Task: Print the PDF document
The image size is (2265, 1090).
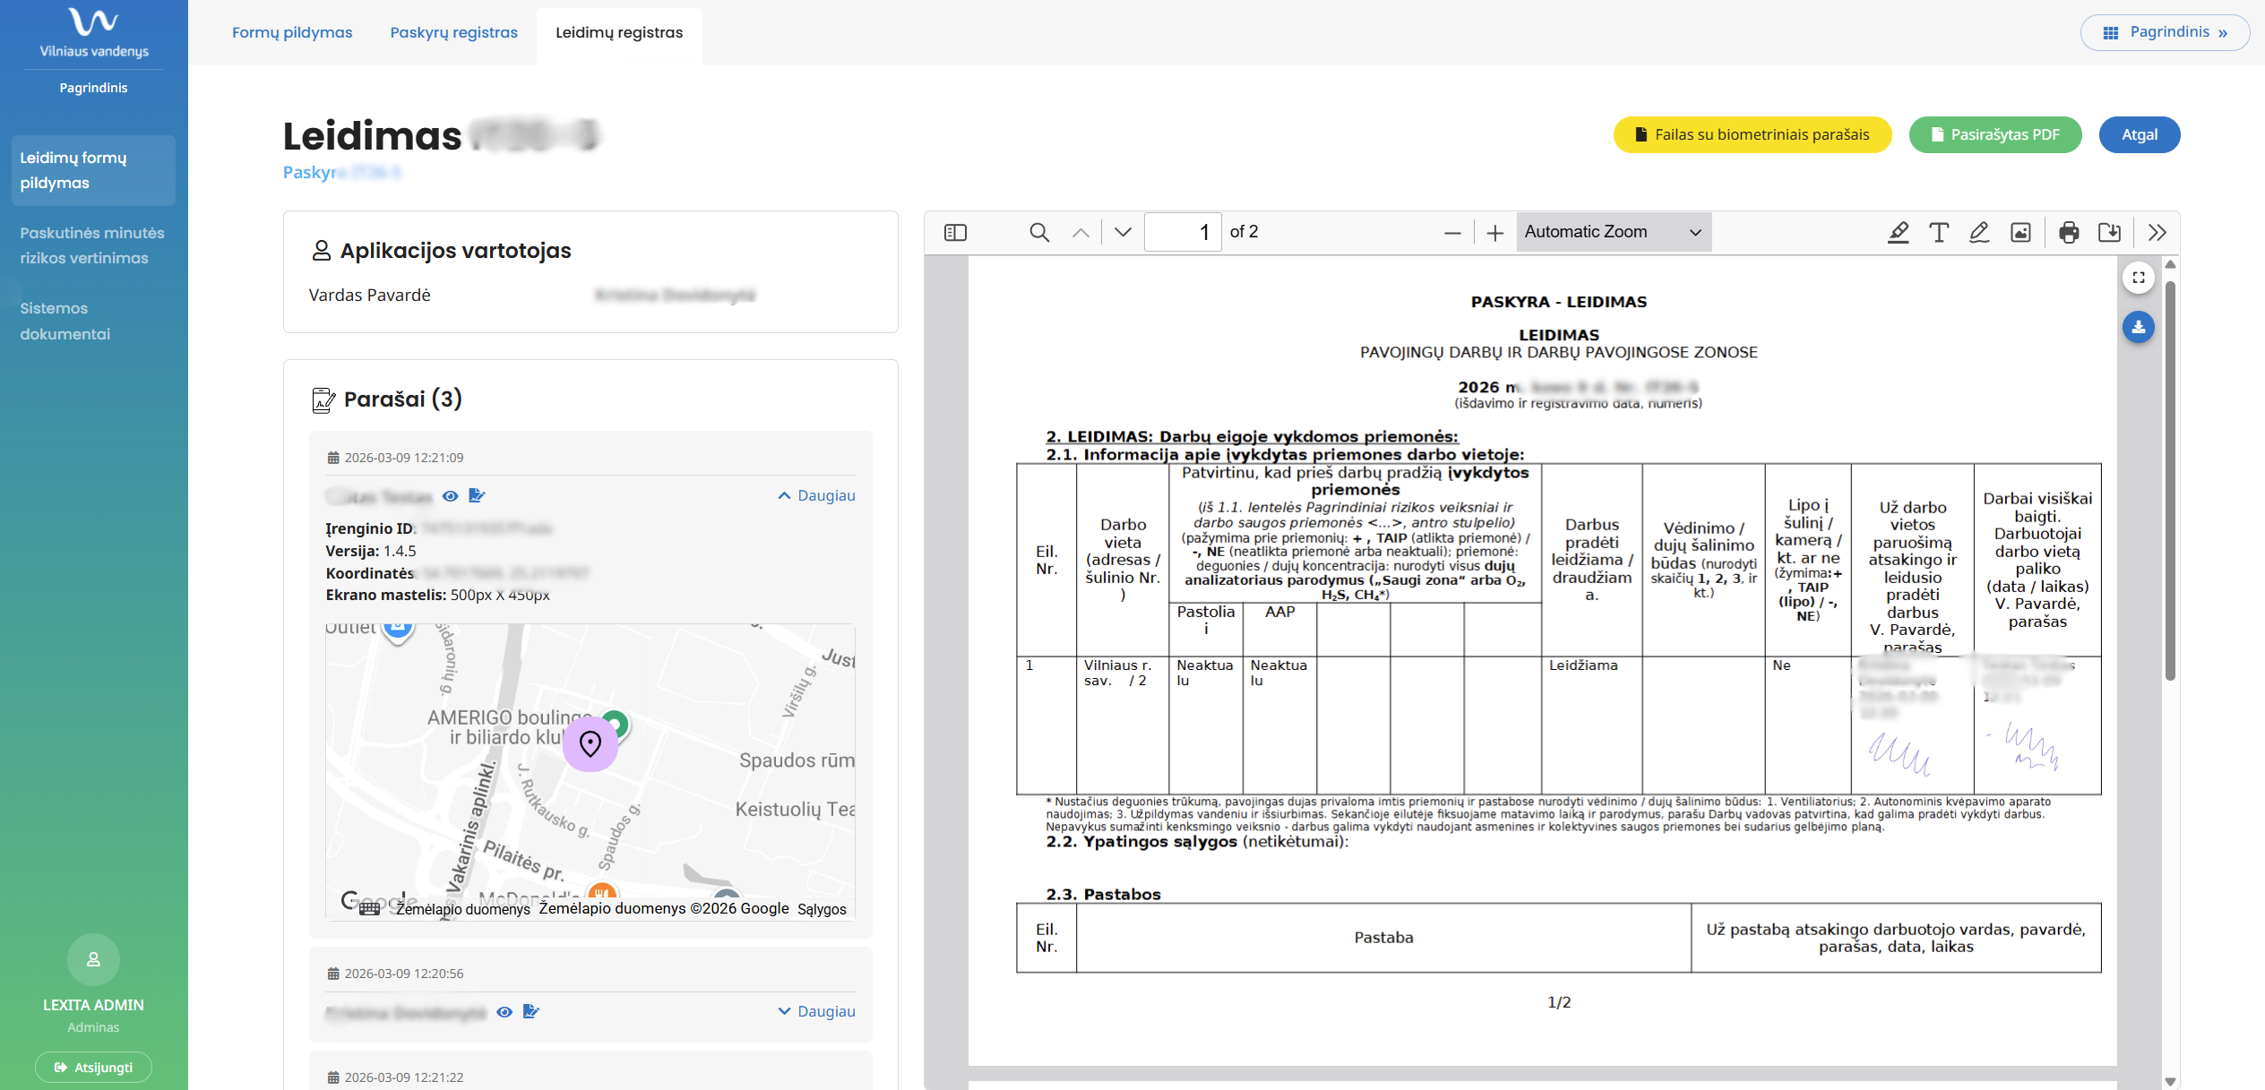Action: point(2069,233)
